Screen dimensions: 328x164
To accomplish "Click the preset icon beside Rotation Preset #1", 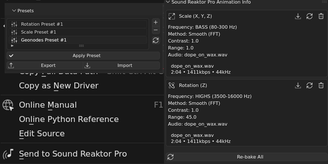I will point(14,24).
